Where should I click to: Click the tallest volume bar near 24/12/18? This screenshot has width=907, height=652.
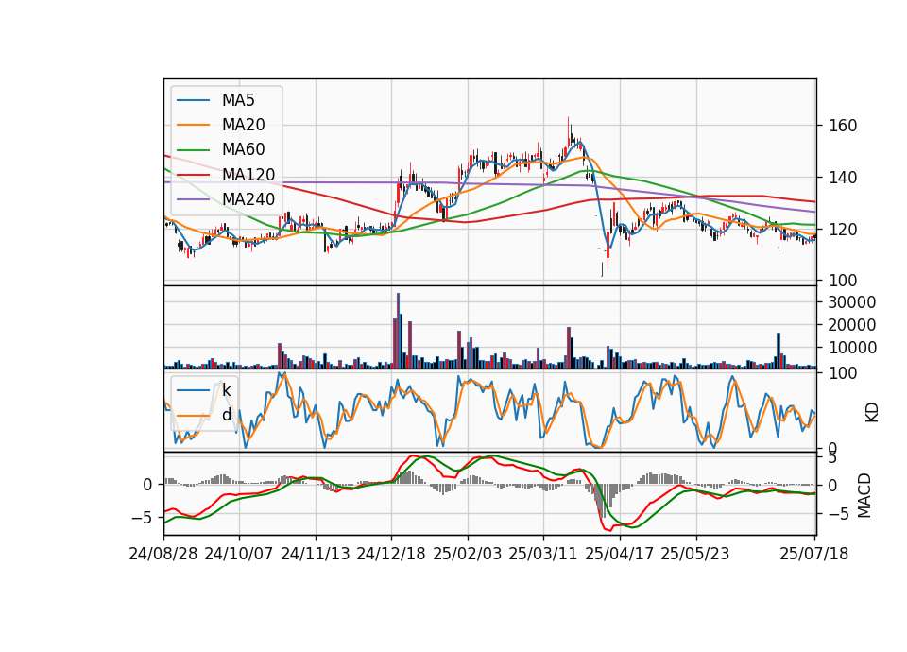398,331
